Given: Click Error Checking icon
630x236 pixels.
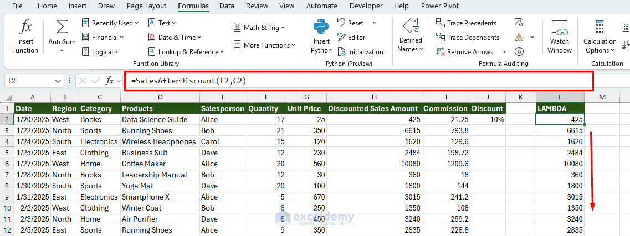Looking at the screenshot, I should [x=519, y=37].
